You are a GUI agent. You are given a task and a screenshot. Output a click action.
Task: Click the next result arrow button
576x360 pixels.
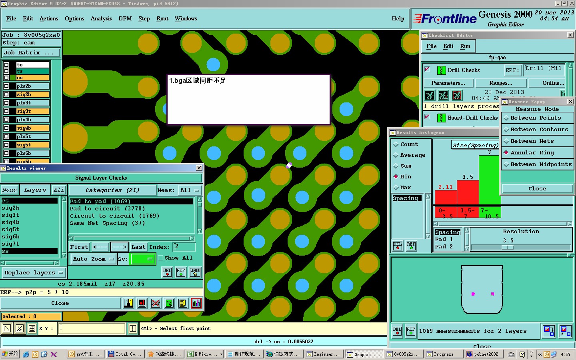pos(120,247)
